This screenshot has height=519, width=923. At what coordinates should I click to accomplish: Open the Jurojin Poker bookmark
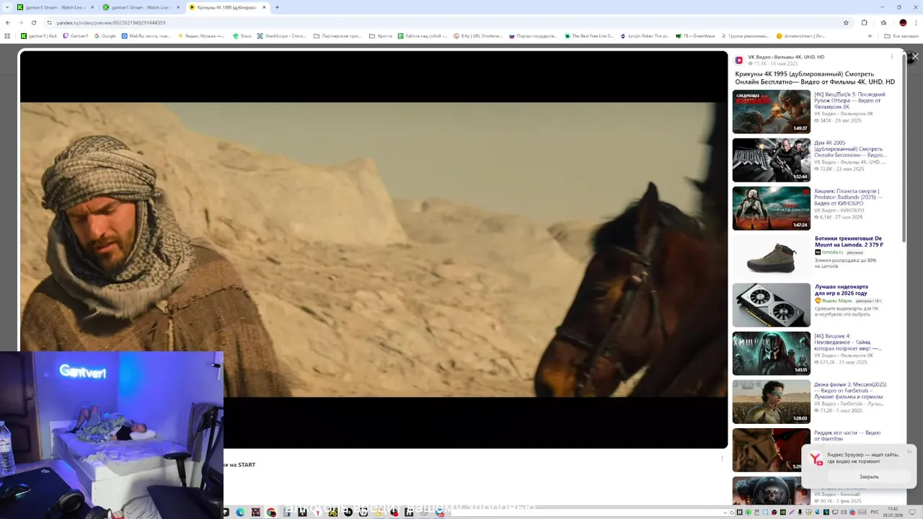(x=645, y=35)
